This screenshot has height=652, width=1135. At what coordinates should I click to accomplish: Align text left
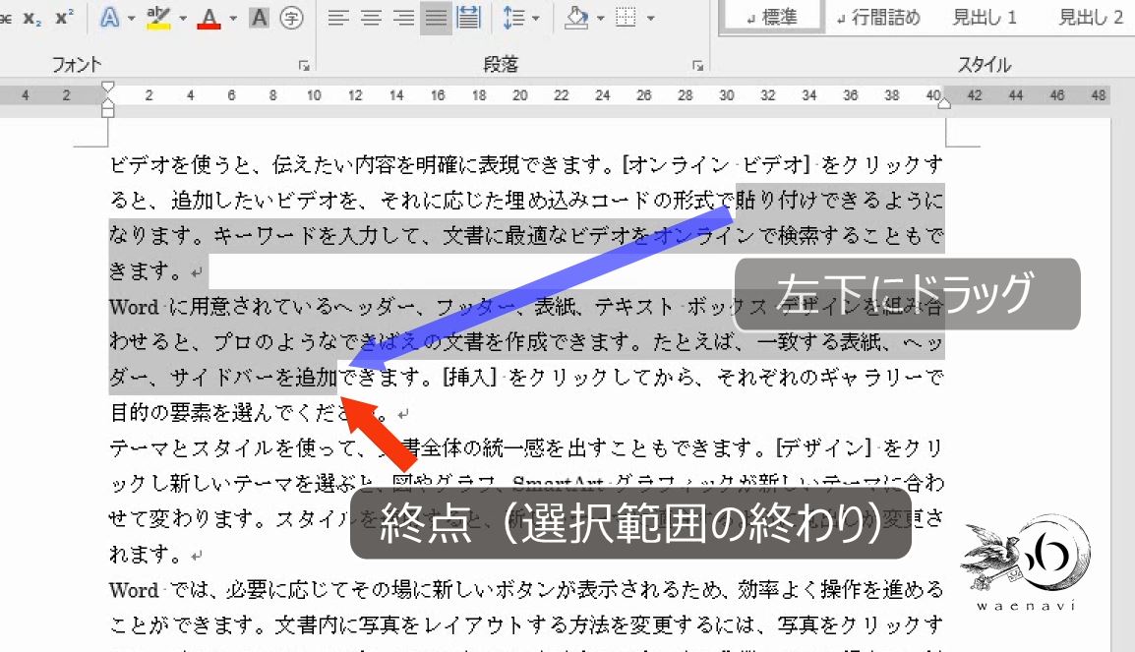tap(337, 18)
